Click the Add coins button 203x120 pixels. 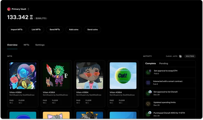[x=74, y=30]
